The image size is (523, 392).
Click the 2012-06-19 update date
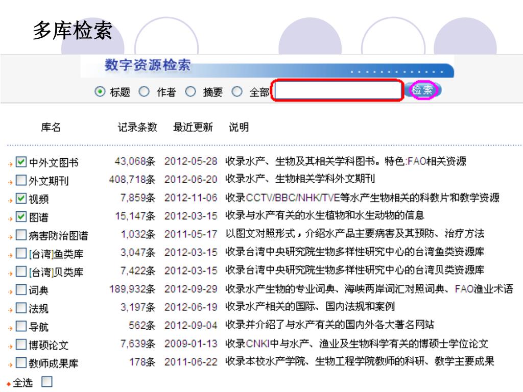pyautogui.click(x=191, y=307)
